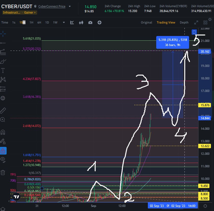
Task: Toggle magnet mode
Action: point(3,132)
